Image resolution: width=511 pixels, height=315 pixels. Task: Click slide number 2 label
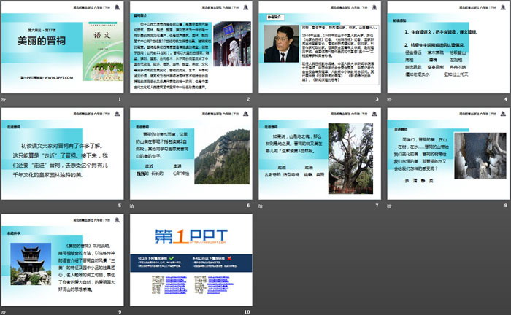pos(248,99)
